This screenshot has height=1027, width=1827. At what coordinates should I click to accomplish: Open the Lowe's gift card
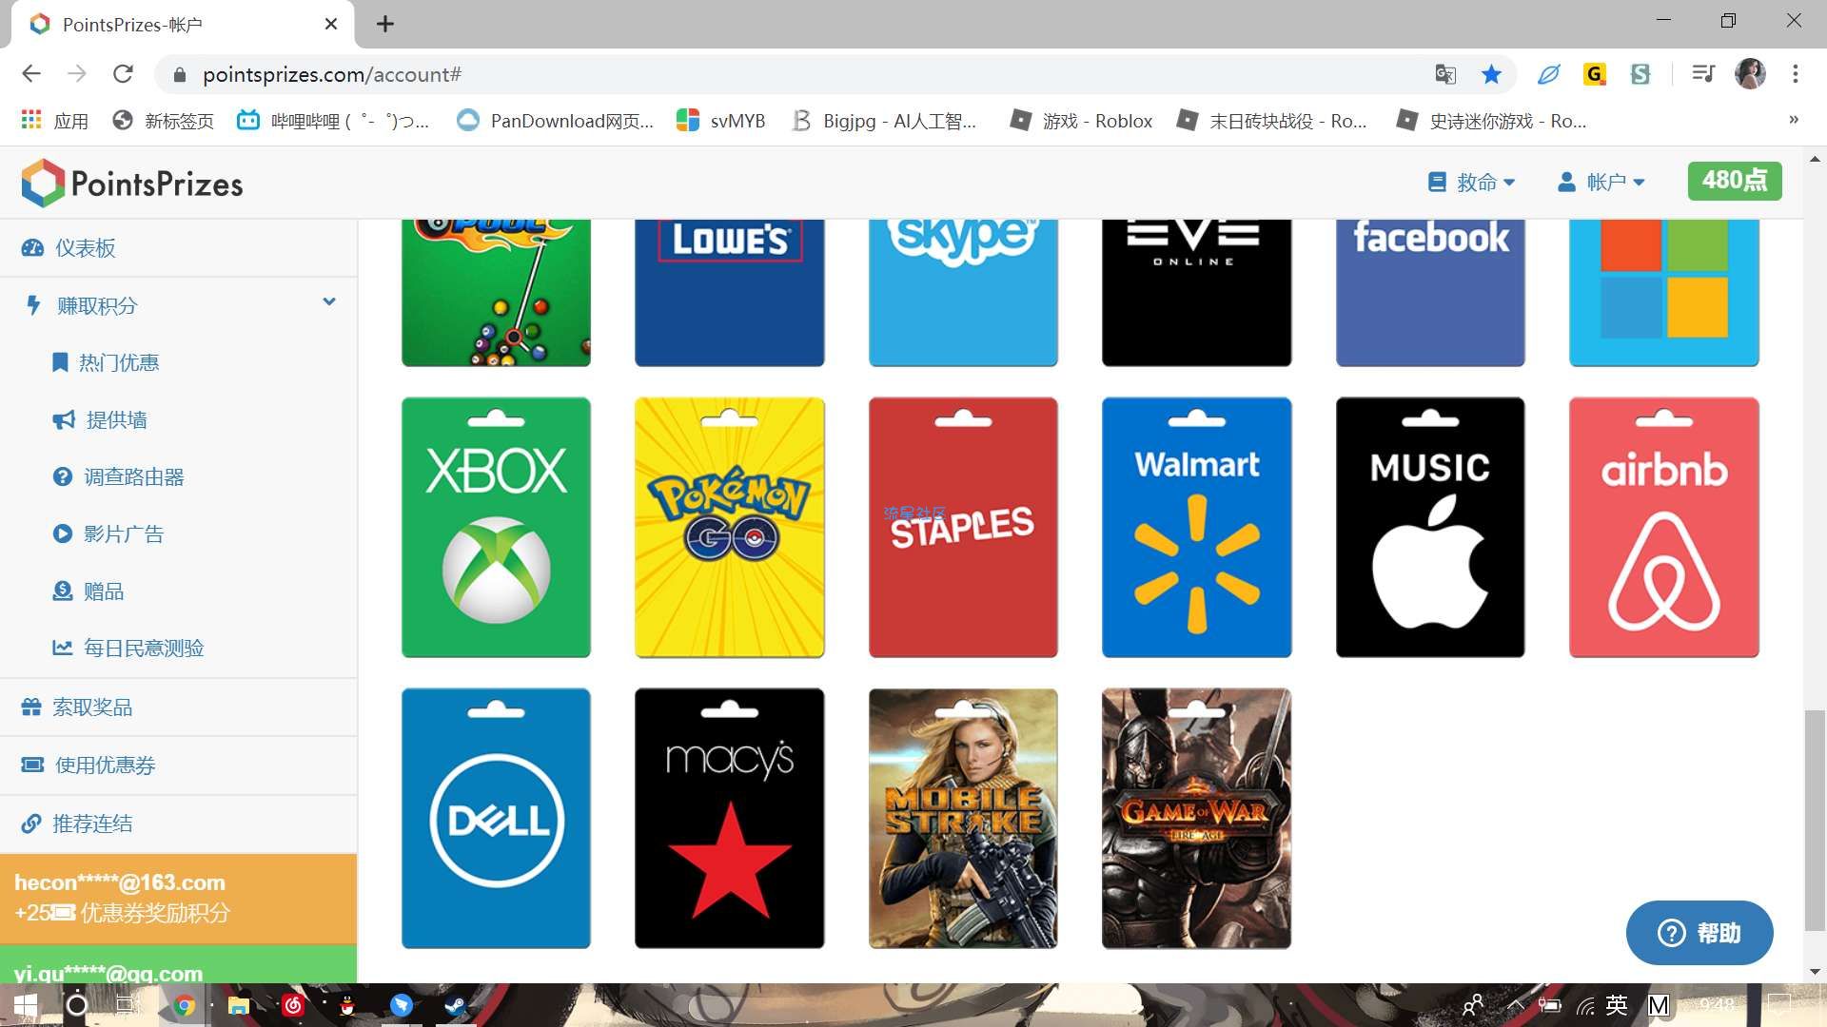tap(729, 293)
